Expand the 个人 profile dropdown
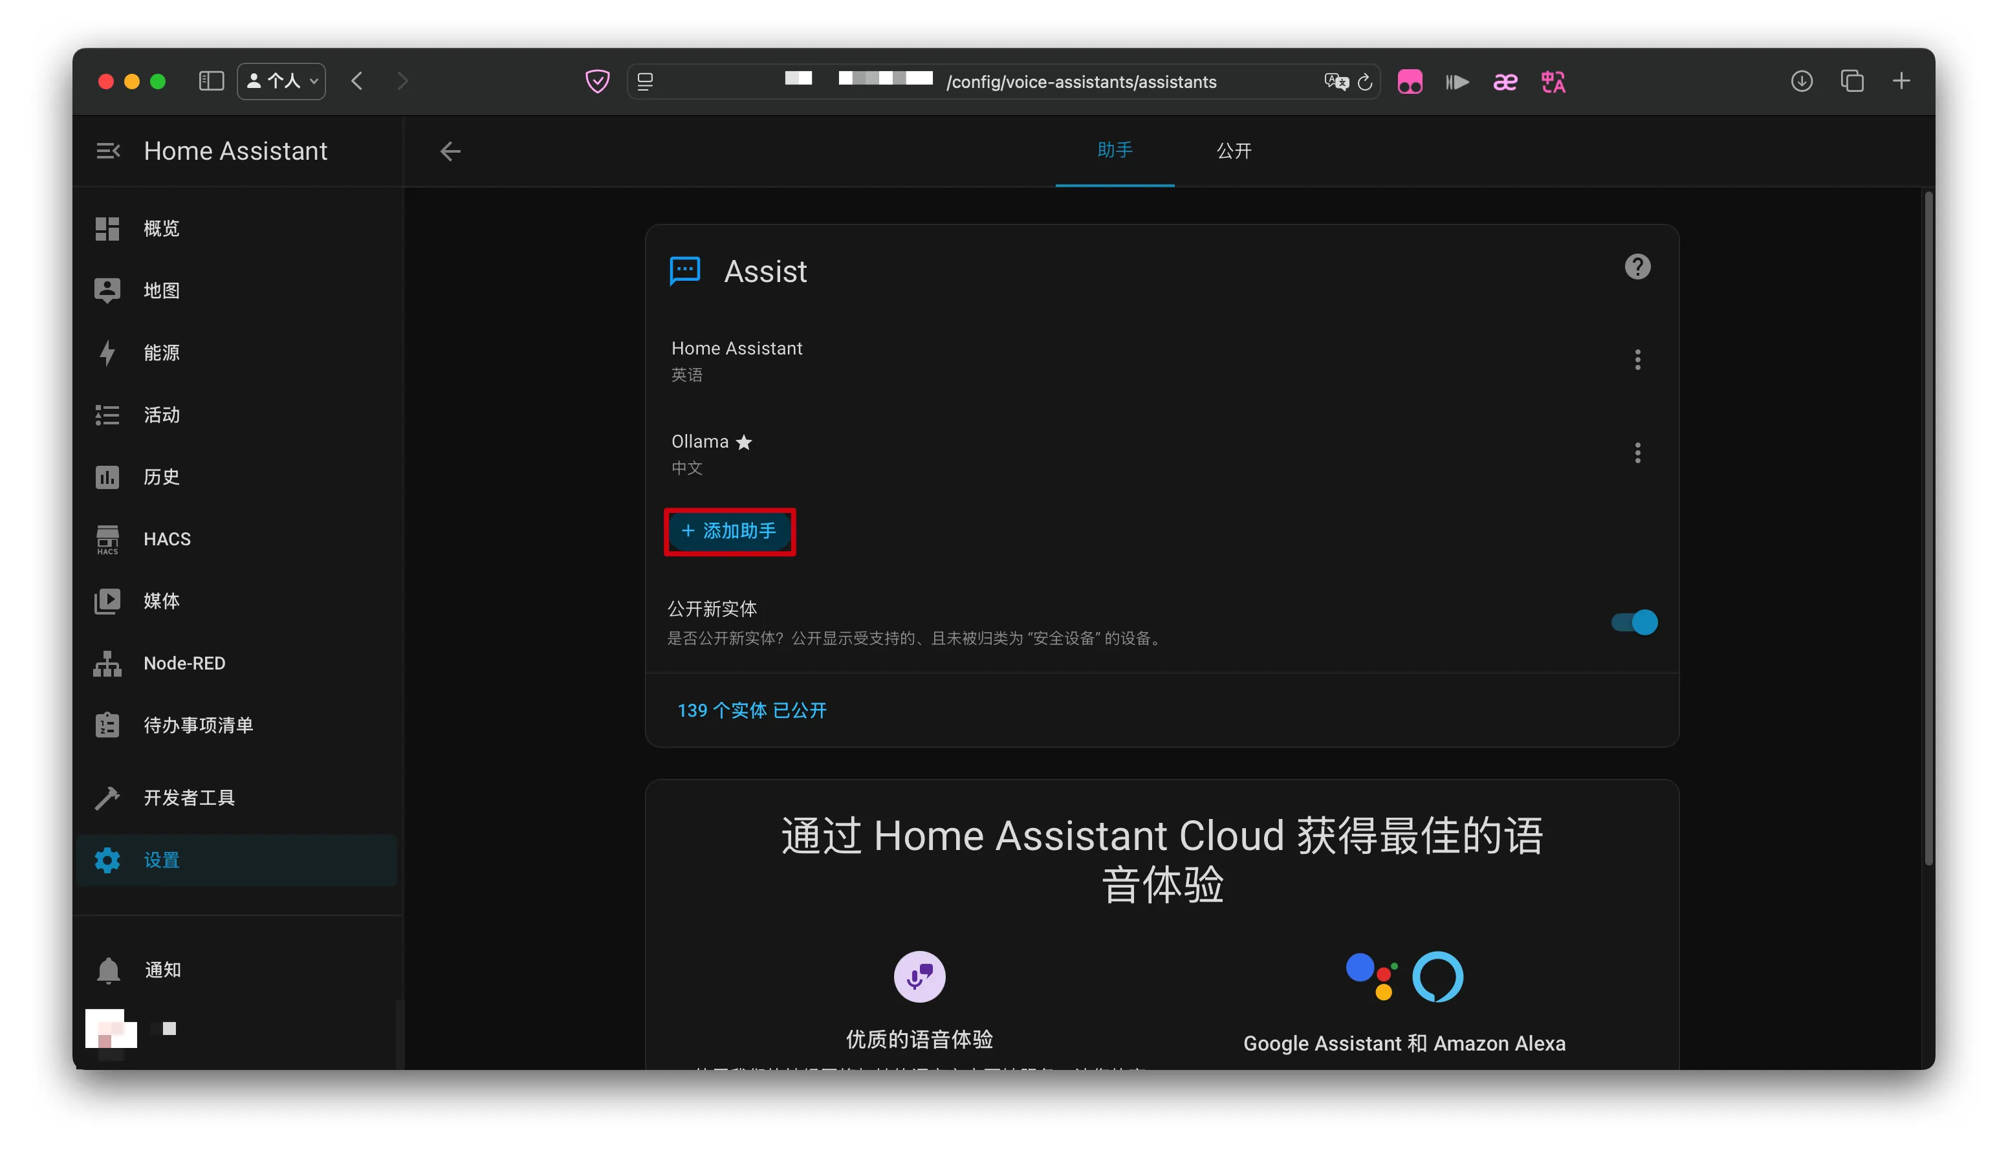 281,82
